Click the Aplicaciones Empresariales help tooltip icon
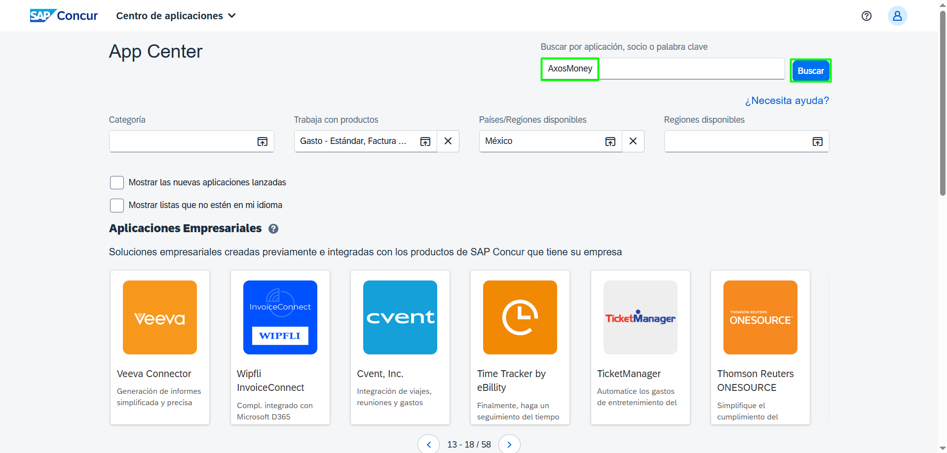The width and height of the screenshot is (947, 453). (273, 229)
